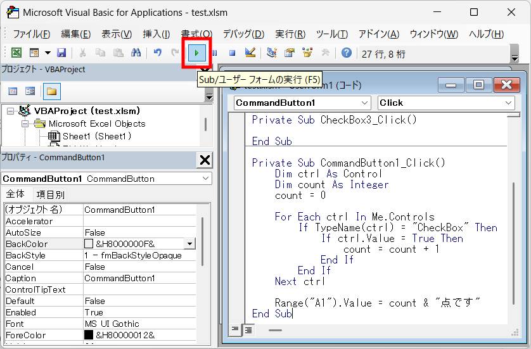Close the Properties panel with X button
The width and height of the screenshot is (531, 349).
coord(205,160)
